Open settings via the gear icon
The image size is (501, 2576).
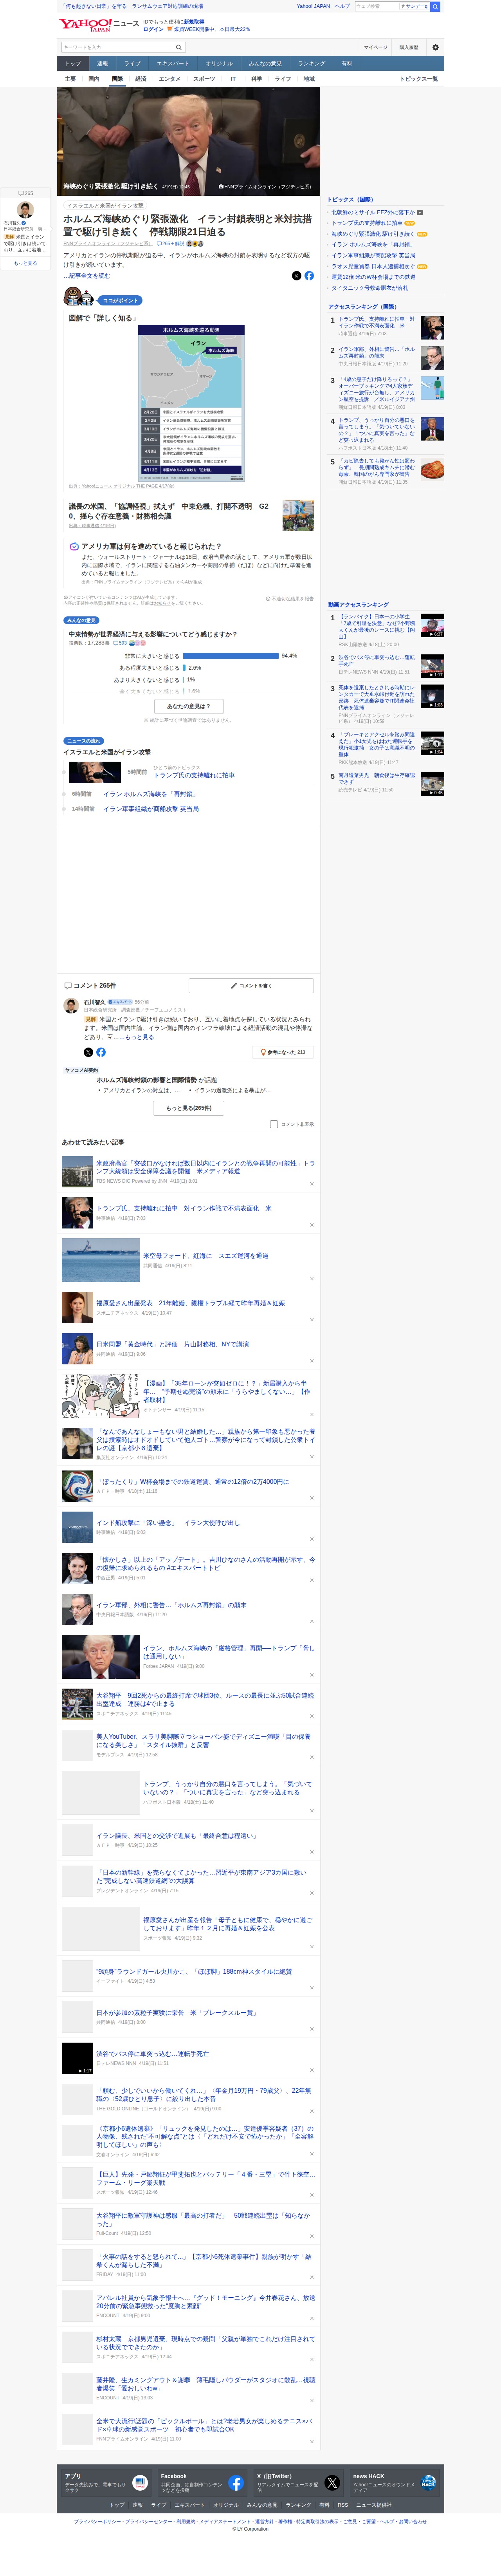click(435, 47)
